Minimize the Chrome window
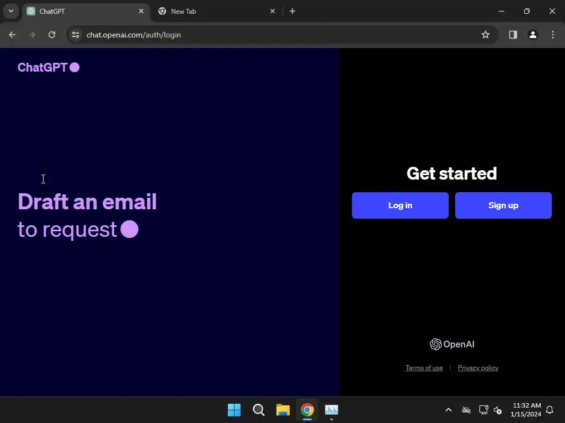Image resolution: width=565 pixels, height=423 pixels. 501,11
